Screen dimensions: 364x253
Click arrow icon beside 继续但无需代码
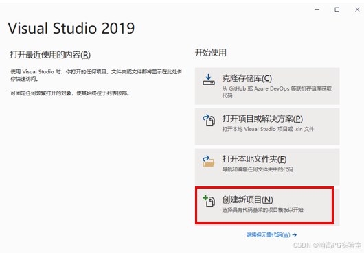click(x=295, y=235)
